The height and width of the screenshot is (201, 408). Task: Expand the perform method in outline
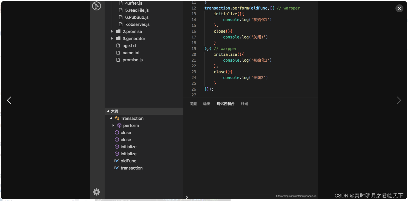[113, 126]
